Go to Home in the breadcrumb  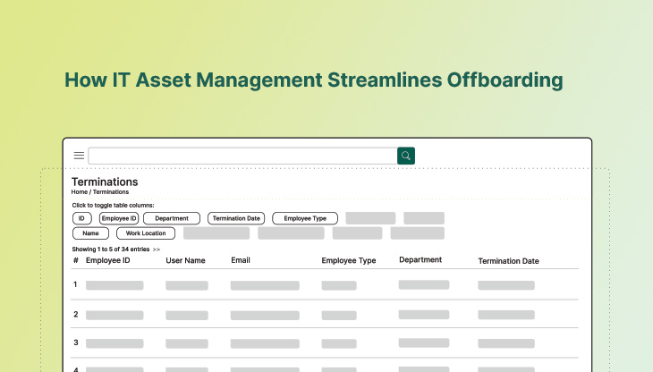[x=80, y=192]
